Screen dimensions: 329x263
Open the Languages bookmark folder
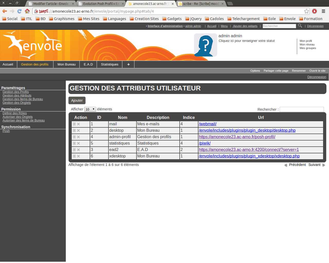[x=114, y=19]
